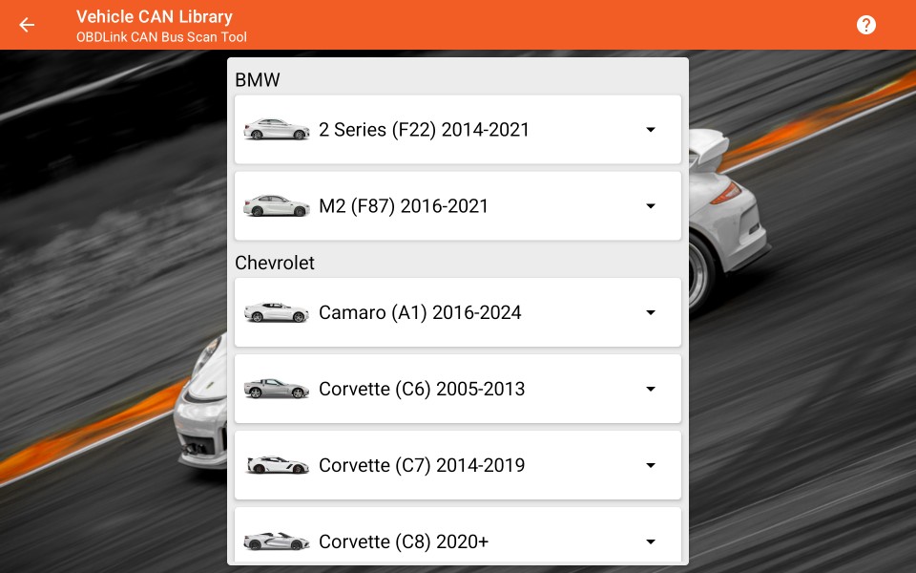Click the BMW 2 Series car thumbnail

277,129
